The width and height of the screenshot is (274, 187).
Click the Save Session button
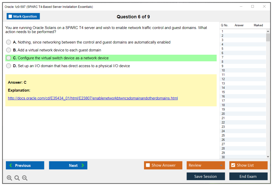206,176
